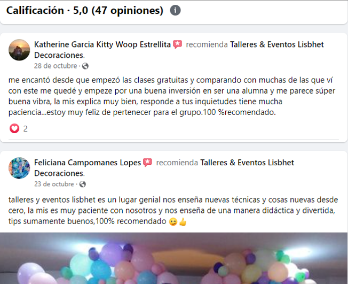
Task: Open the 23 de octubre post date
Action: coord(54,184)
